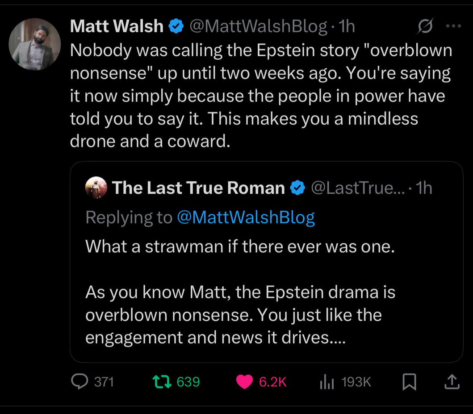Like the tweet with the heart icon
Image resolution: width=473 pixels, height=414 pixels.
[244, 382]
